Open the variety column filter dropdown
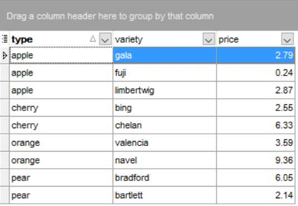The width and height of the screenshot is (298, 206). 209,39
